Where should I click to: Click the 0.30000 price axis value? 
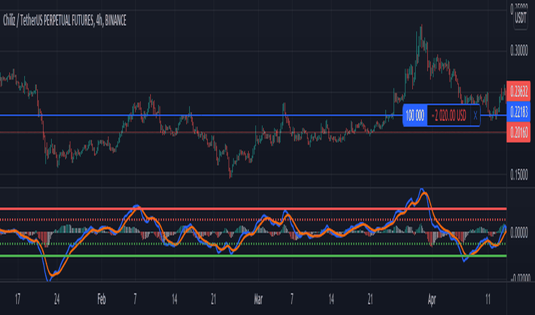point(519,51)
